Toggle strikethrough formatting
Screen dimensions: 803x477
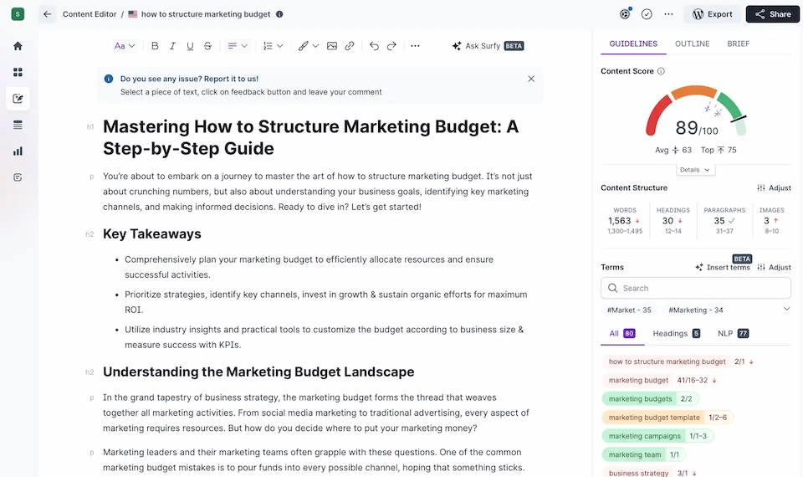(207, 46)
